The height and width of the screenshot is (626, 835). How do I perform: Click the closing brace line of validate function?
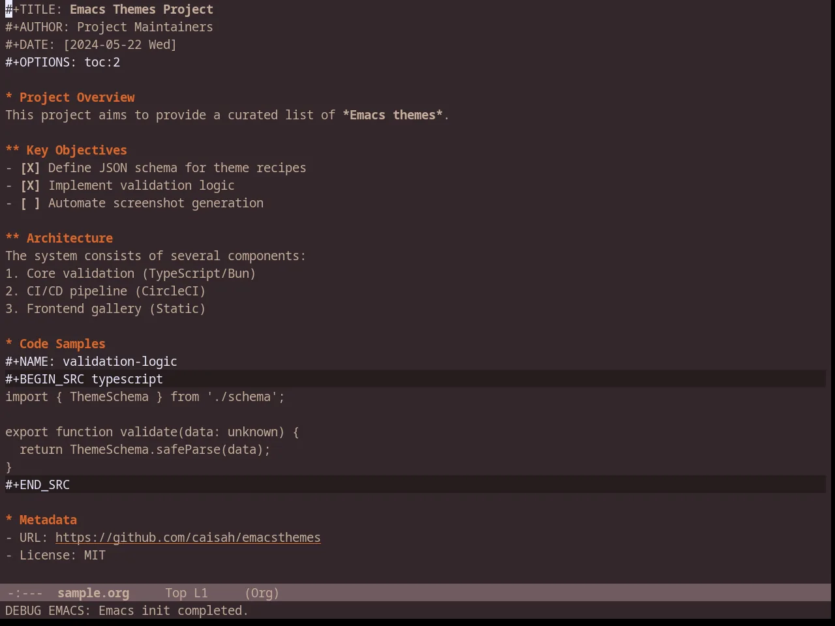pos(9,467)
